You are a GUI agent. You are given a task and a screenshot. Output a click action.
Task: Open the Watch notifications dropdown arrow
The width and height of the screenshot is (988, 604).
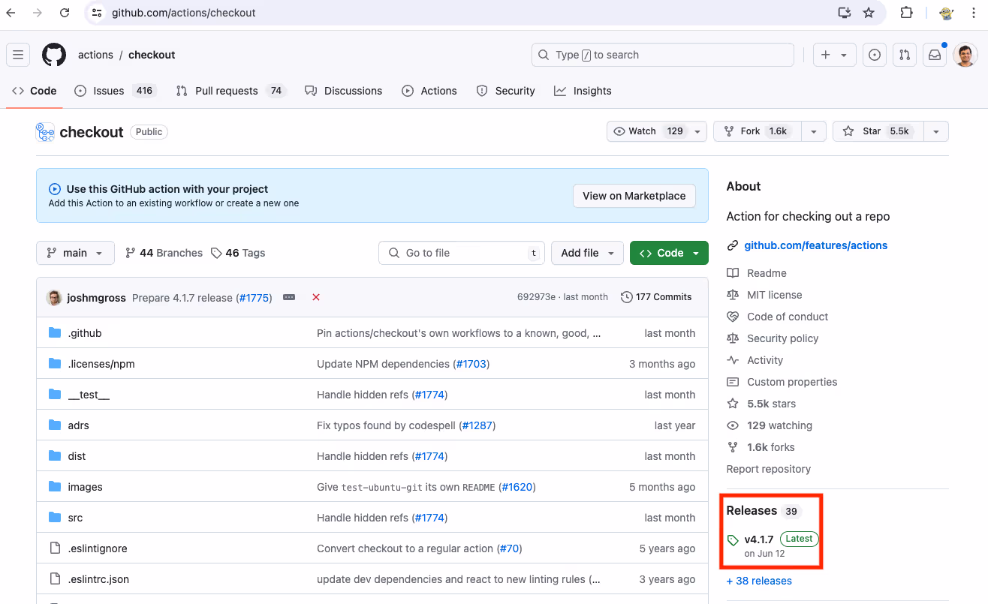pyautogui.click(x=697, y=131)
